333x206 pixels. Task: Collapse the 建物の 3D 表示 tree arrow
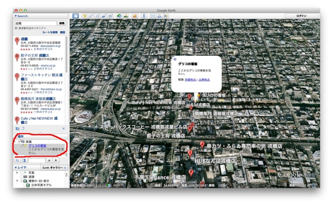[17, 181]
